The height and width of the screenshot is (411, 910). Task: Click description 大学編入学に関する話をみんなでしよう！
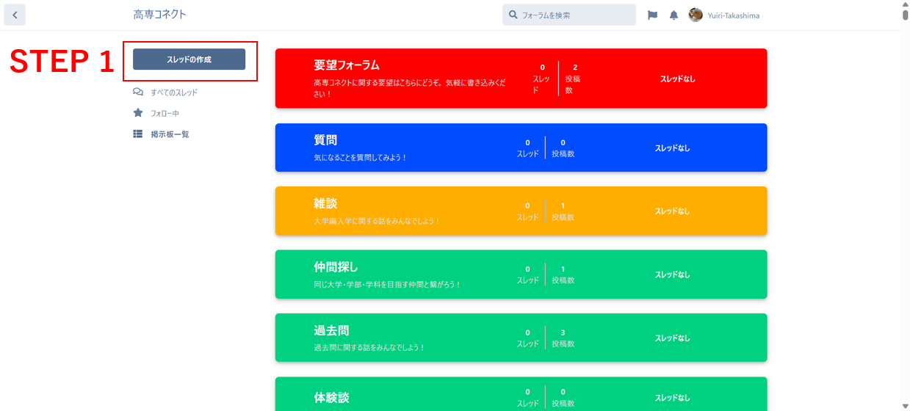377,221
